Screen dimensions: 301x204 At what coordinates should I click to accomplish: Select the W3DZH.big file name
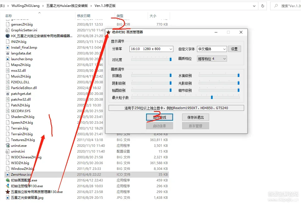tap(20, 163)
